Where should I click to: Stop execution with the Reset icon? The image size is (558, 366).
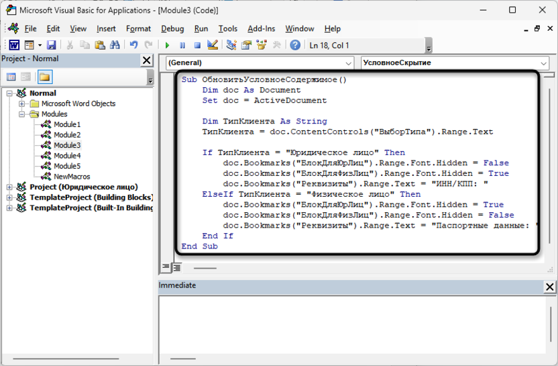pyautogui.click(x=197, y=45)
